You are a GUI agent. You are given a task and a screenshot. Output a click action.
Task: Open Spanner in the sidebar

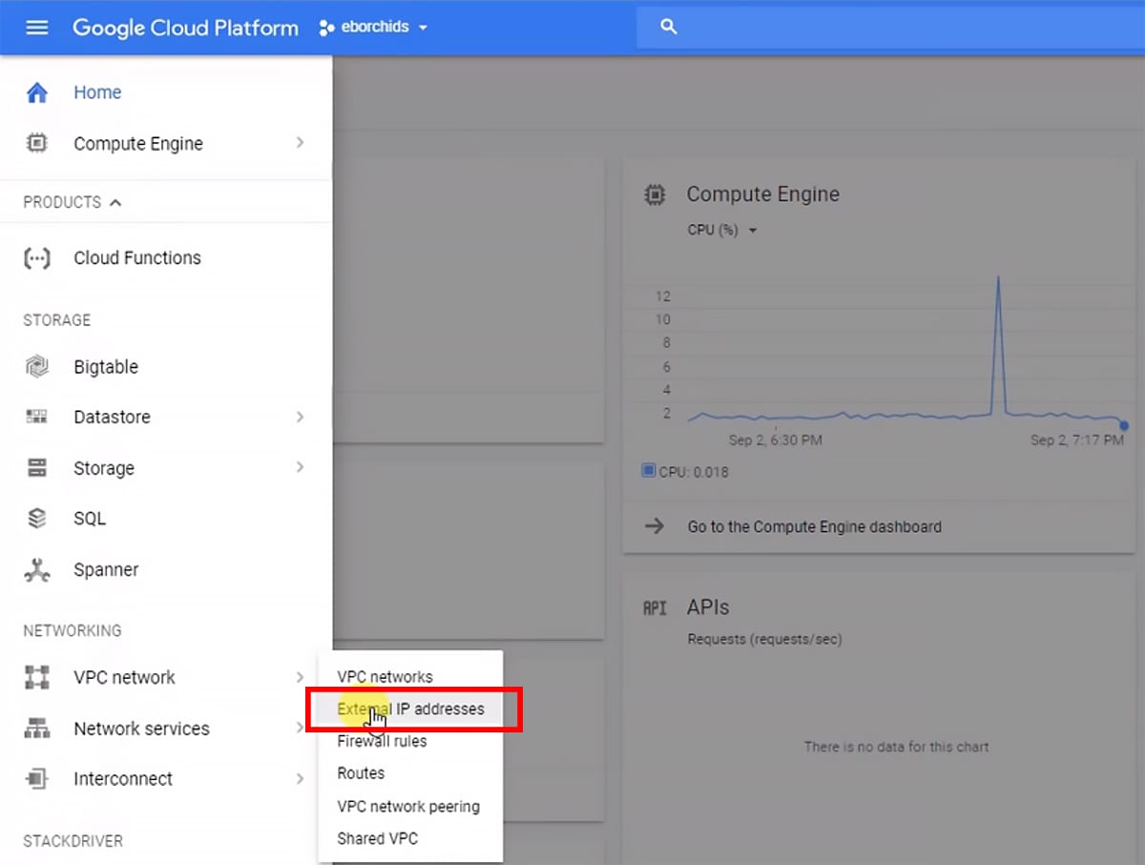[106, 569]
